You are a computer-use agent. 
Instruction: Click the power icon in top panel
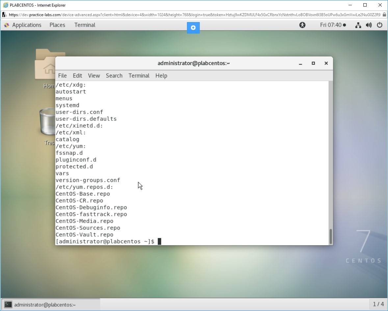click(379, 25)
